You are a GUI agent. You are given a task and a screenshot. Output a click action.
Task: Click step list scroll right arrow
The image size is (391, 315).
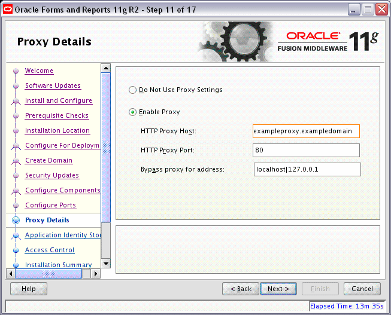point(96,274)
